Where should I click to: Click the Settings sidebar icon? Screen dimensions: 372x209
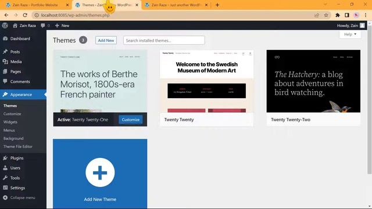(5, 188)
